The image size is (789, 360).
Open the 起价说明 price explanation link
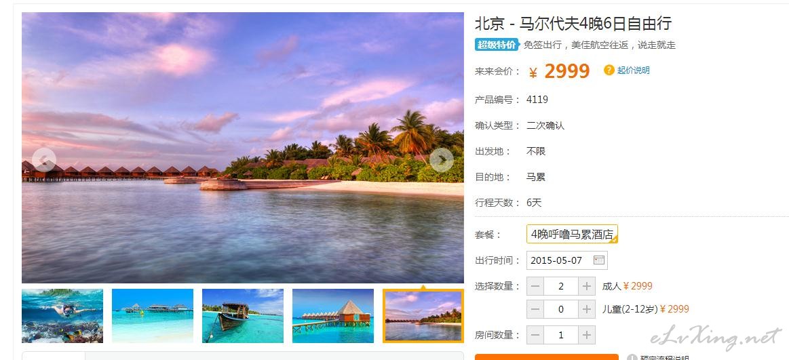click(x=633, y=71)
